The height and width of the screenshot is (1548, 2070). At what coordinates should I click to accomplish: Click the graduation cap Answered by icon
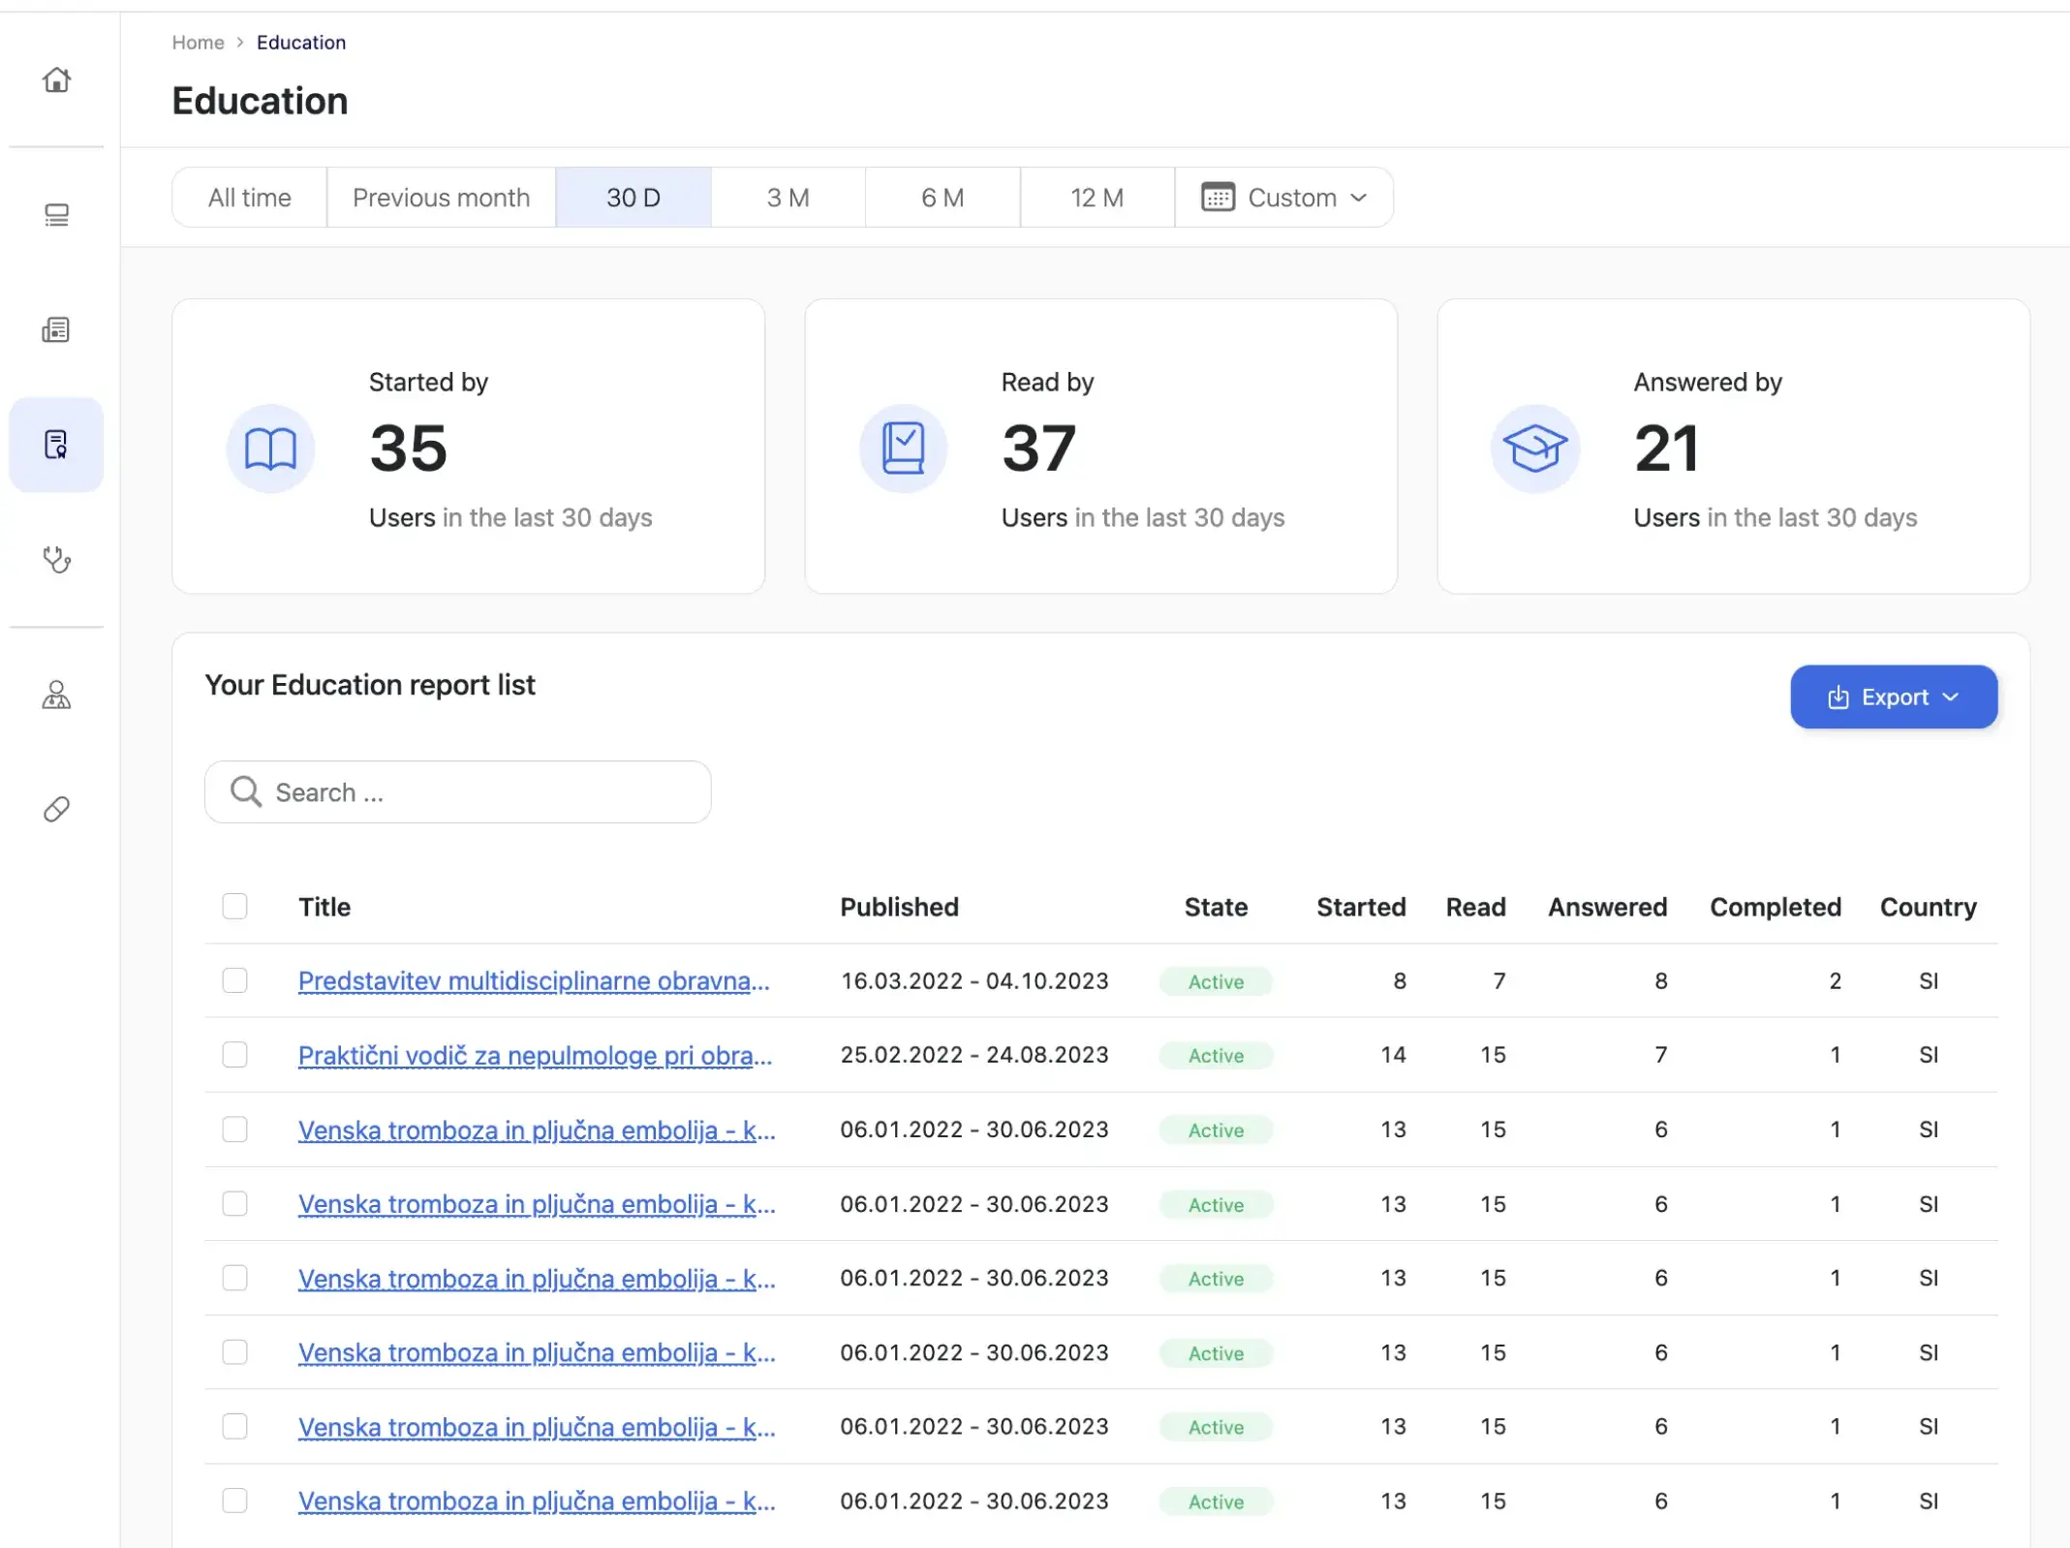tap(1534, 449)
